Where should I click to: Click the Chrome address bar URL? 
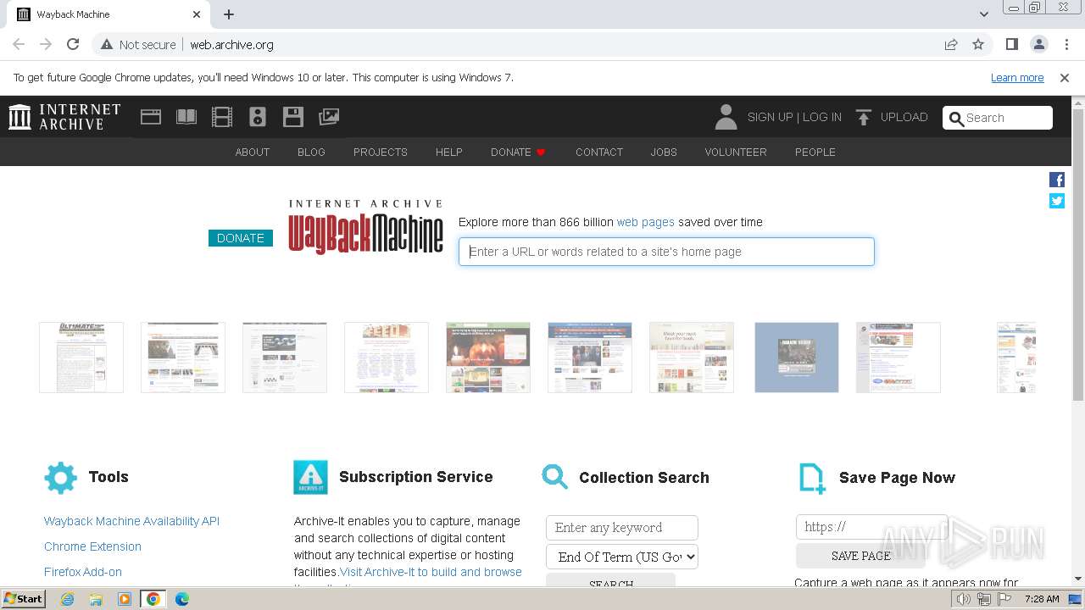(231, 45)
